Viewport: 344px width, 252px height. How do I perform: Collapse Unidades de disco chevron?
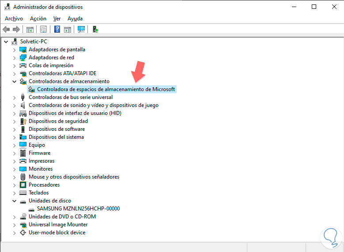coord(14,201)
